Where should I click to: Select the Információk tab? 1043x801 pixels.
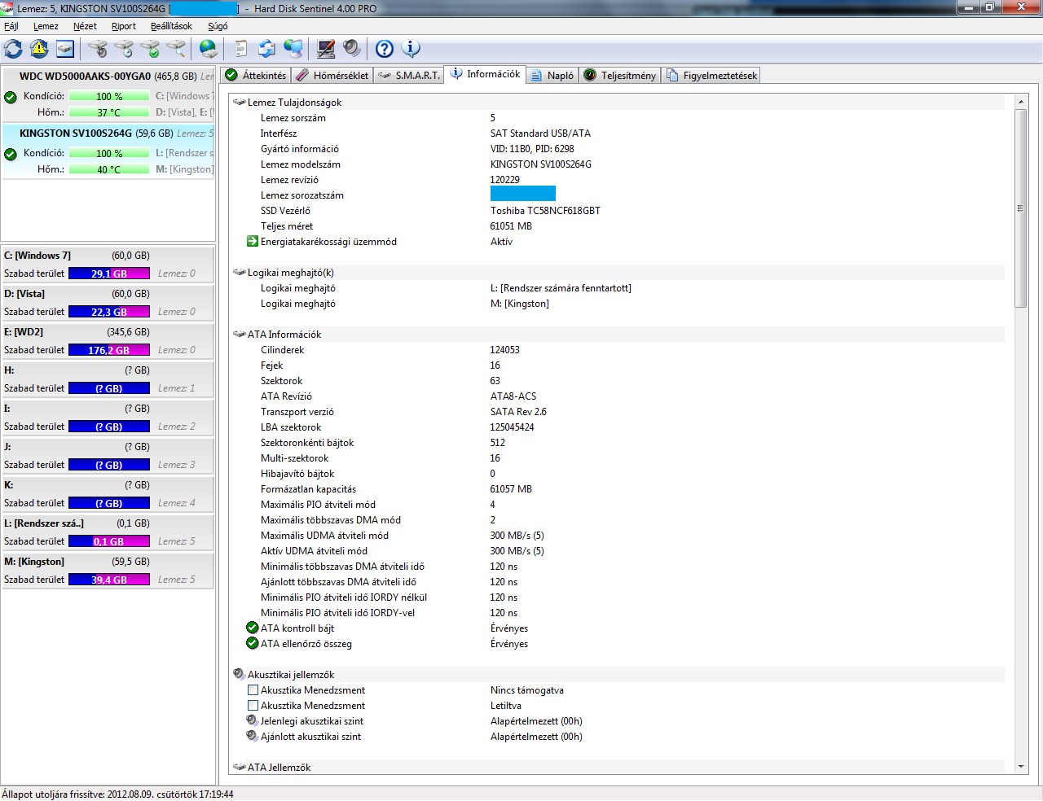point(485,74)
